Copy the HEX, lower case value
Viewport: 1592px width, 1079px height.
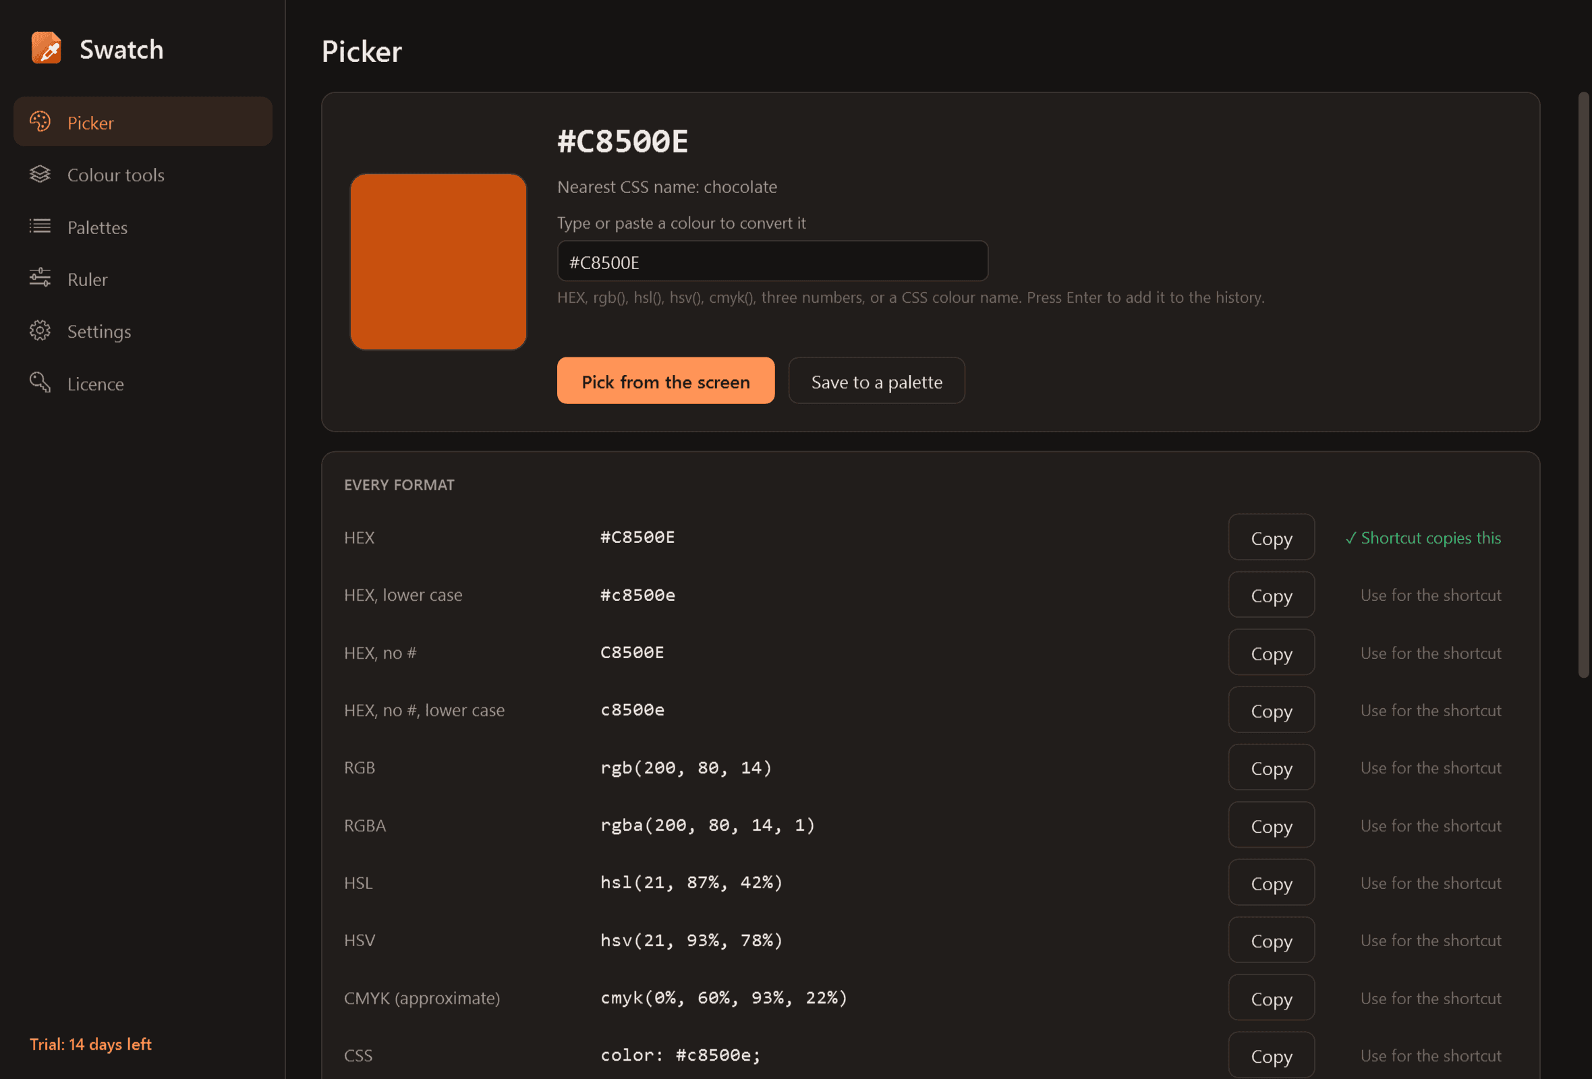(x=1271, y=595)
